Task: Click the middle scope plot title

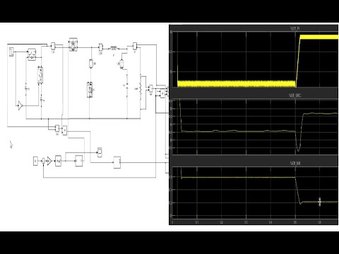Action: [295, 95]
